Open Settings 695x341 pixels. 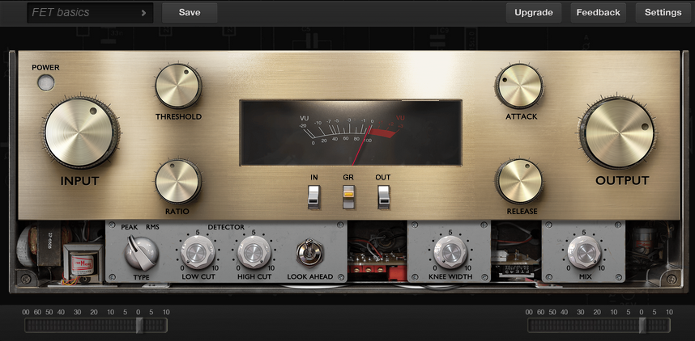coord(663,12)
